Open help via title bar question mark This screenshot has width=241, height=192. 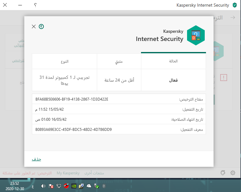tap(35, 5)
